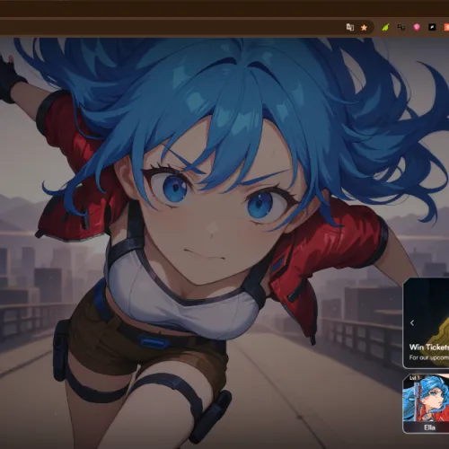Go to previous banner with left chevron
This screenshot has height=449, width=449.
coord(412,322)
